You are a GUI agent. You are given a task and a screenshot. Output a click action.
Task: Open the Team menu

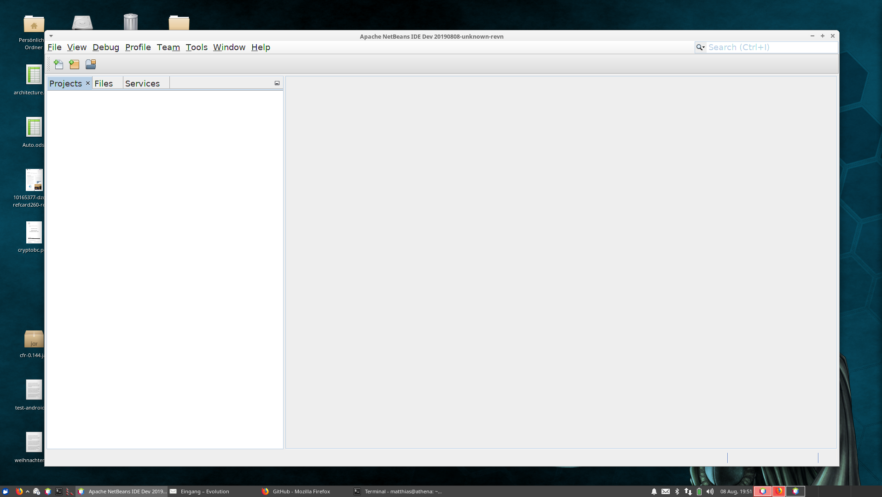pyautogui.click(x=168, y=47)
